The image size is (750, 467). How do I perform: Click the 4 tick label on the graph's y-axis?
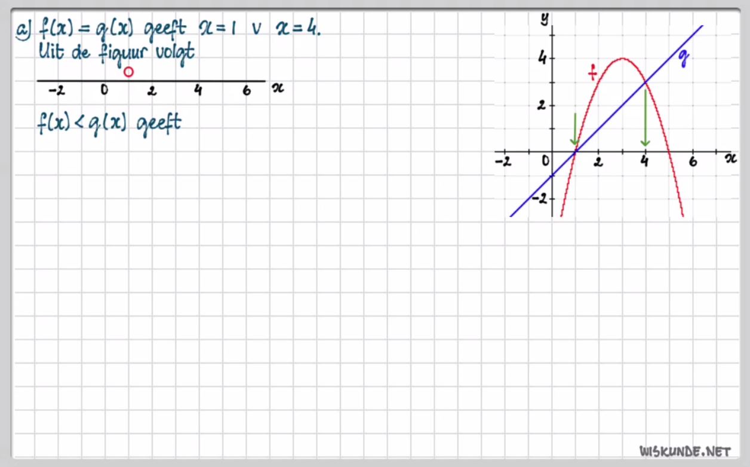(542, 59)
